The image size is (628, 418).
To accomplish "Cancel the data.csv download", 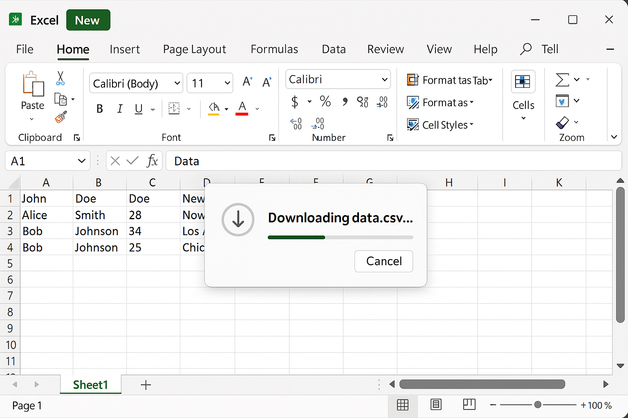I will pos(384,261).
